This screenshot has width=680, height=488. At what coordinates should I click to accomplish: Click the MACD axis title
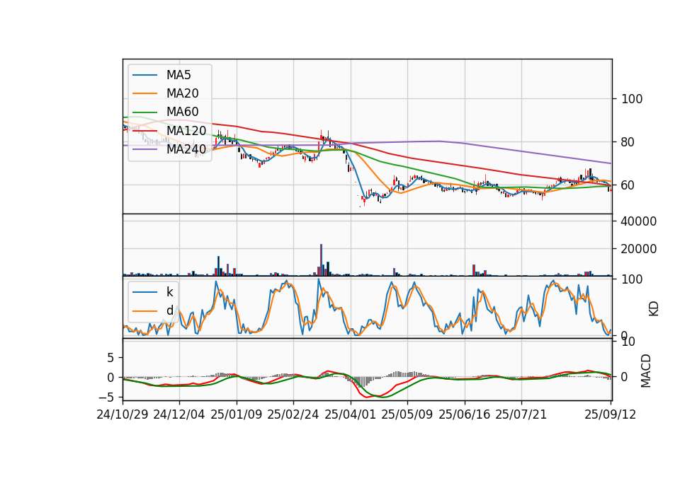(x=646, y=371)
